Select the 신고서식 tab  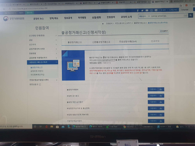coord(155,41)
